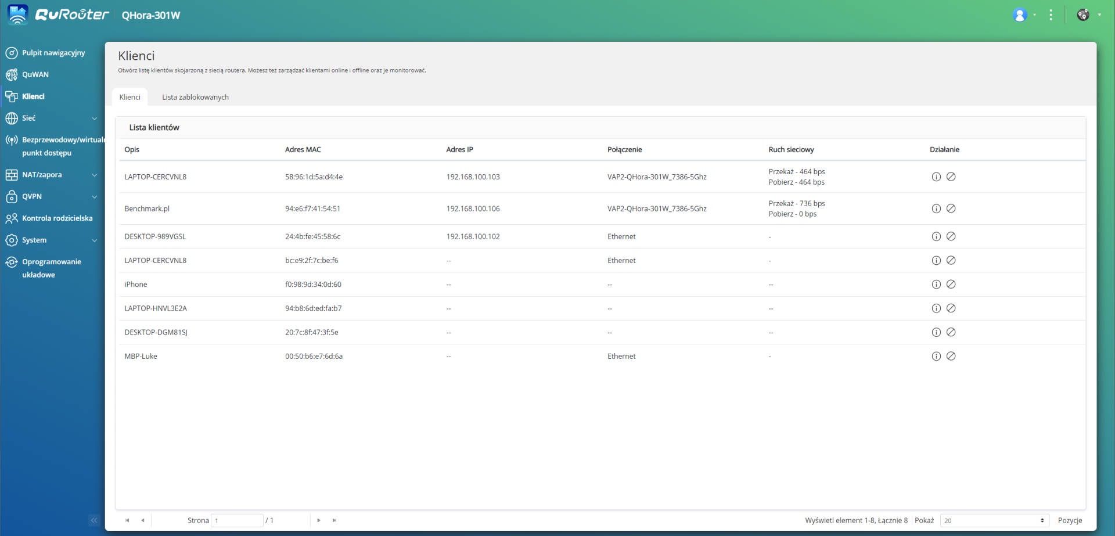Click the Sieć globe icon
Screen dimensions: 1115x536
click(12, 118)
